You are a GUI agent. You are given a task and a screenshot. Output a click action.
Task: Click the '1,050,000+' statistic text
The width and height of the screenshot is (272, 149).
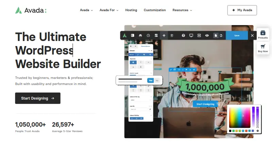coord(30,125)
